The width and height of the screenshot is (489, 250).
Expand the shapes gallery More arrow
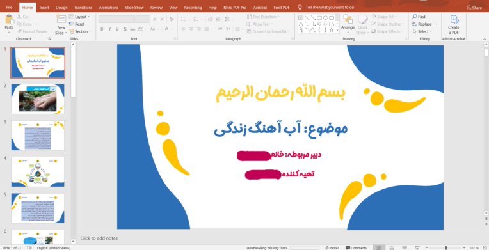point(337,31)
